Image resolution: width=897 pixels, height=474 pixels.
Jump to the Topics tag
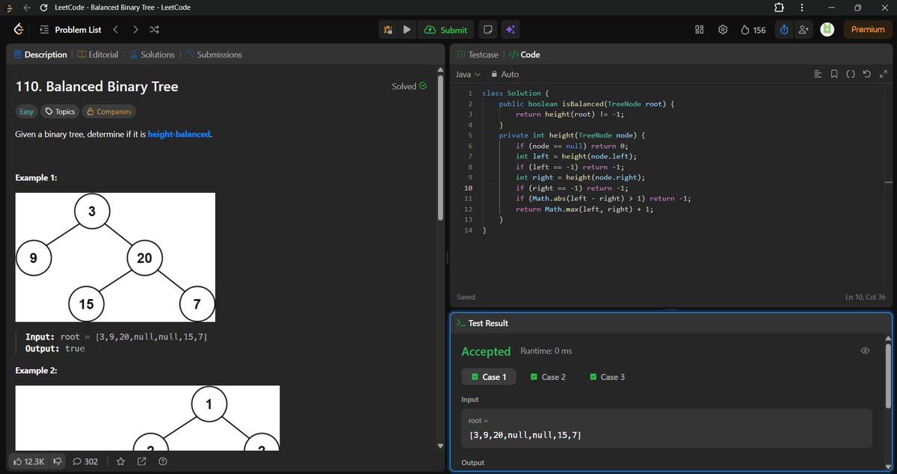coord(60,111)
